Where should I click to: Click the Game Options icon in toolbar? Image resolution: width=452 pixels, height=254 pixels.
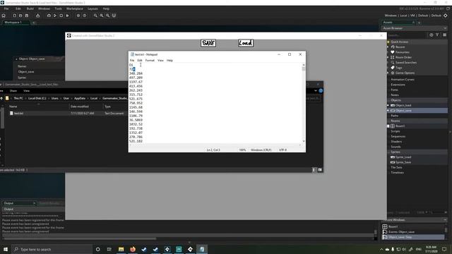tap(78, 16)
